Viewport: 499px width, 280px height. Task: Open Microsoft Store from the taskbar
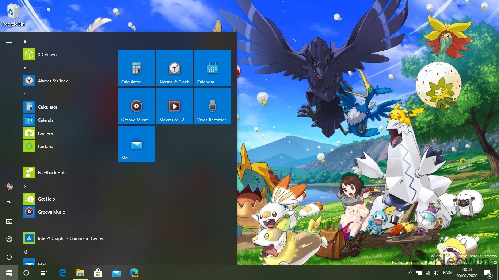[x=98, y=273]
